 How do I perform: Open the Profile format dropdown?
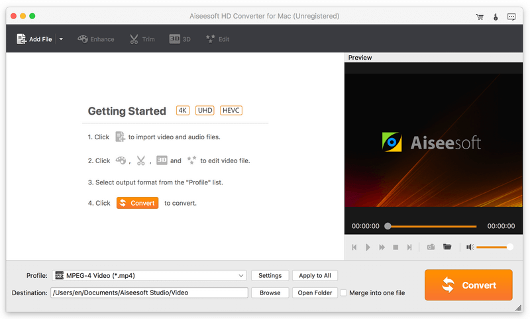(x=149, y=275)
